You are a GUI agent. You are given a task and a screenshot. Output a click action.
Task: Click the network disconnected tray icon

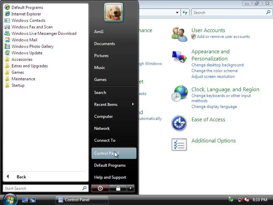[x=241, y=200]
